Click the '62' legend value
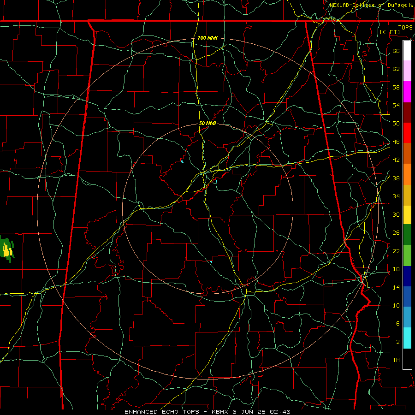 pos(396,69)
